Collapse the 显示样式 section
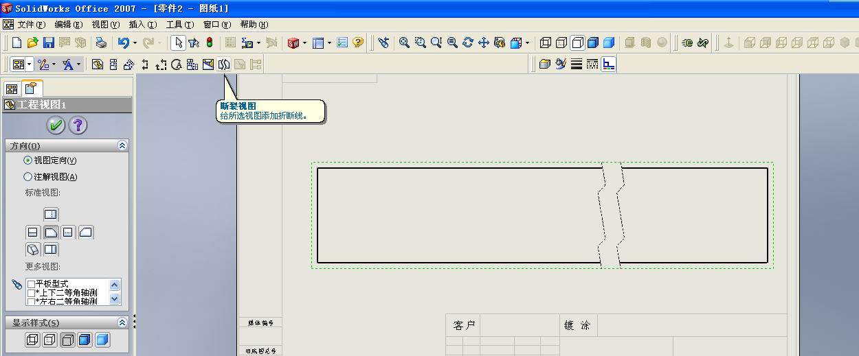The width and height of the screenshot is (859, 356). [122, 322]
